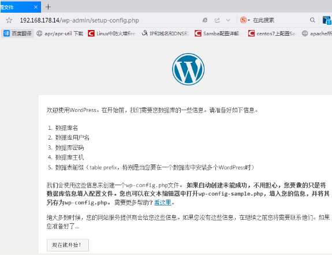Click list item 数据库密码
Viewport: 332px width, 255px height.
[x=69, y=148]
